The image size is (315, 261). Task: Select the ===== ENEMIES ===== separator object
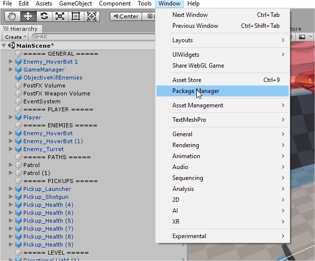pos(78,125)
